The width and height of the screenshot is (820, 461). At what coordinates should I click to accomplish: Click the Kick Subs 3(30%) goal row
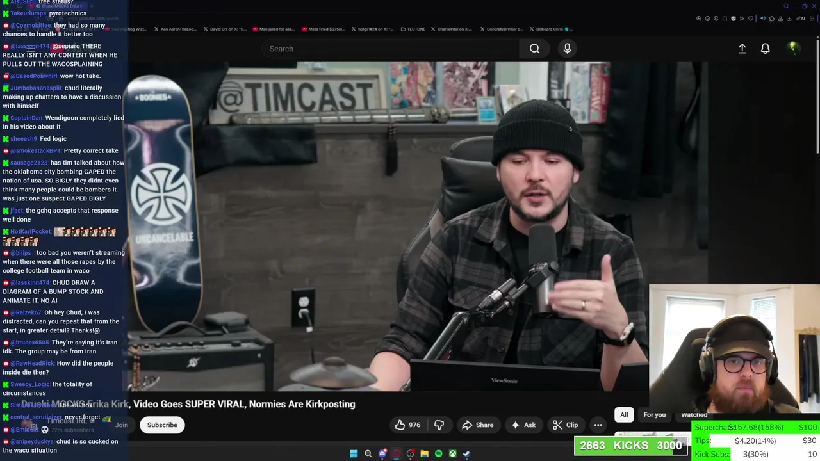point(756,454)
